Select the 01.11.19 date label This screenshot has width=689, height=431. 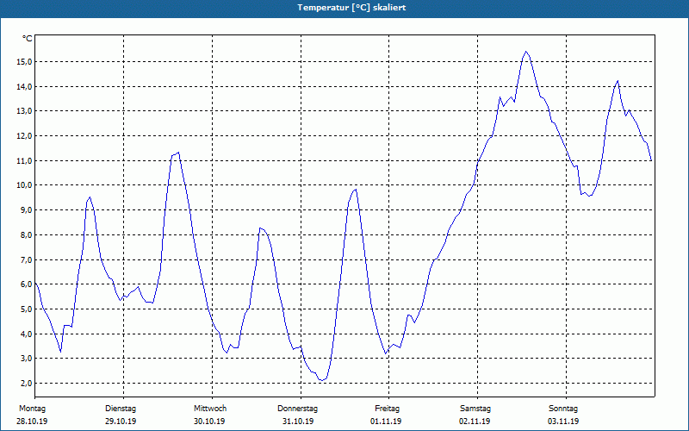click(x=386, y=422)
